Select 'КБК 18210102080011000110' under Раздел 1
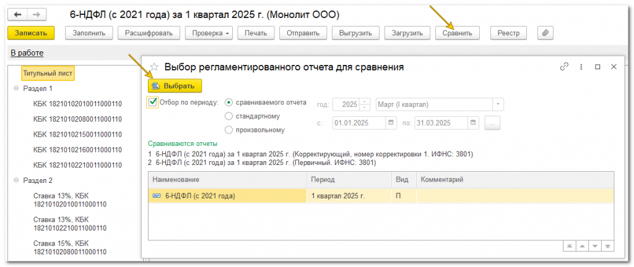 77,119
